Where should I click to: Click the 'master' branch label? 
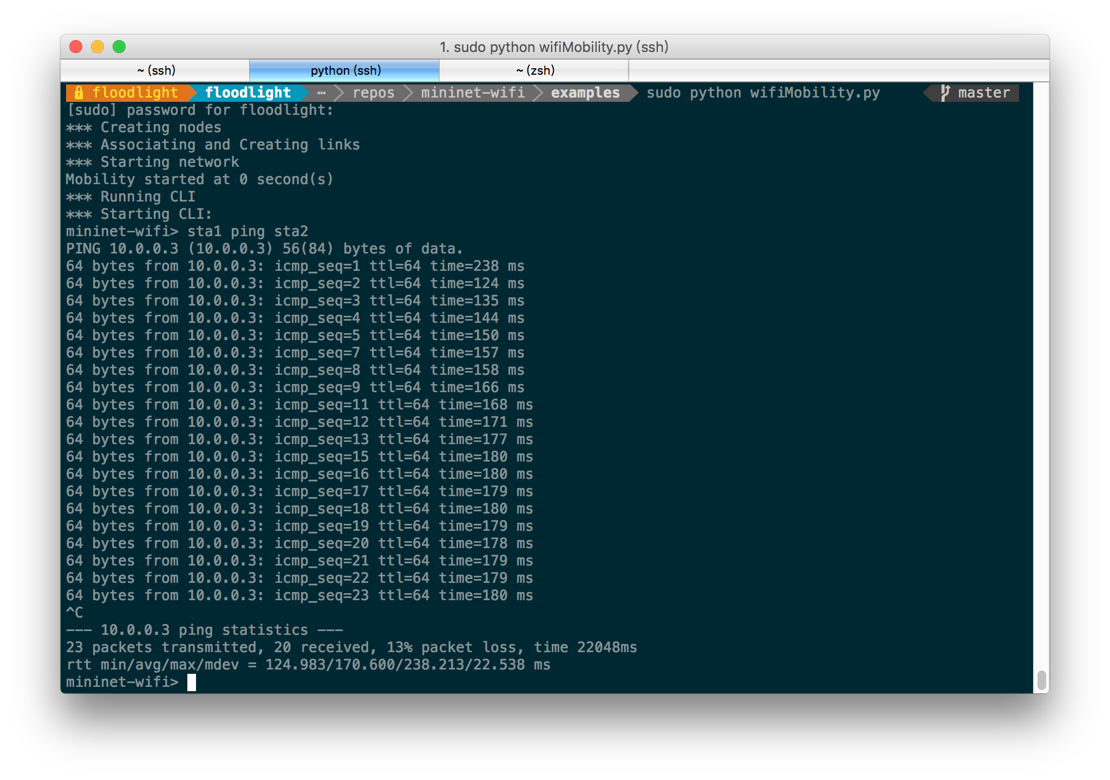tap(984, 93)
